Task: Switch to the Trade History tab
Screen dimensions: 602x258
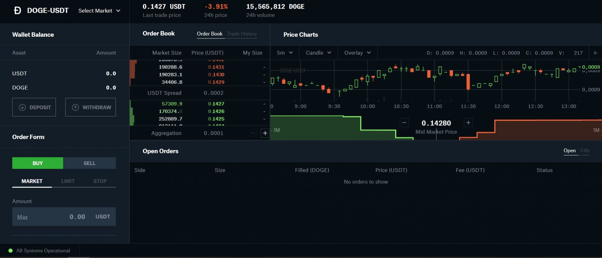Action: tap(242, 34)
